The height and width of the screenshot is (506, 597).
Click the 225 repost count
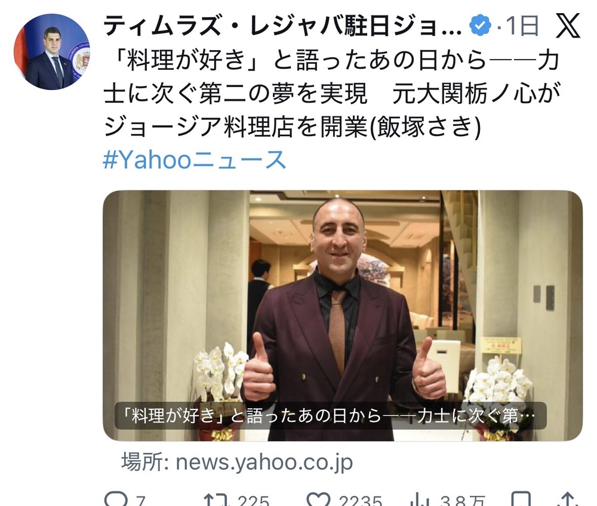(x=253, y=499)
